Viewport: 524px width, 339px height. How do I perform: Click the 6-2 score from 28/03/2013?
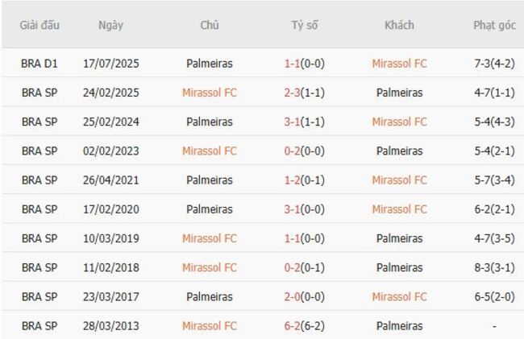point(293,326)
